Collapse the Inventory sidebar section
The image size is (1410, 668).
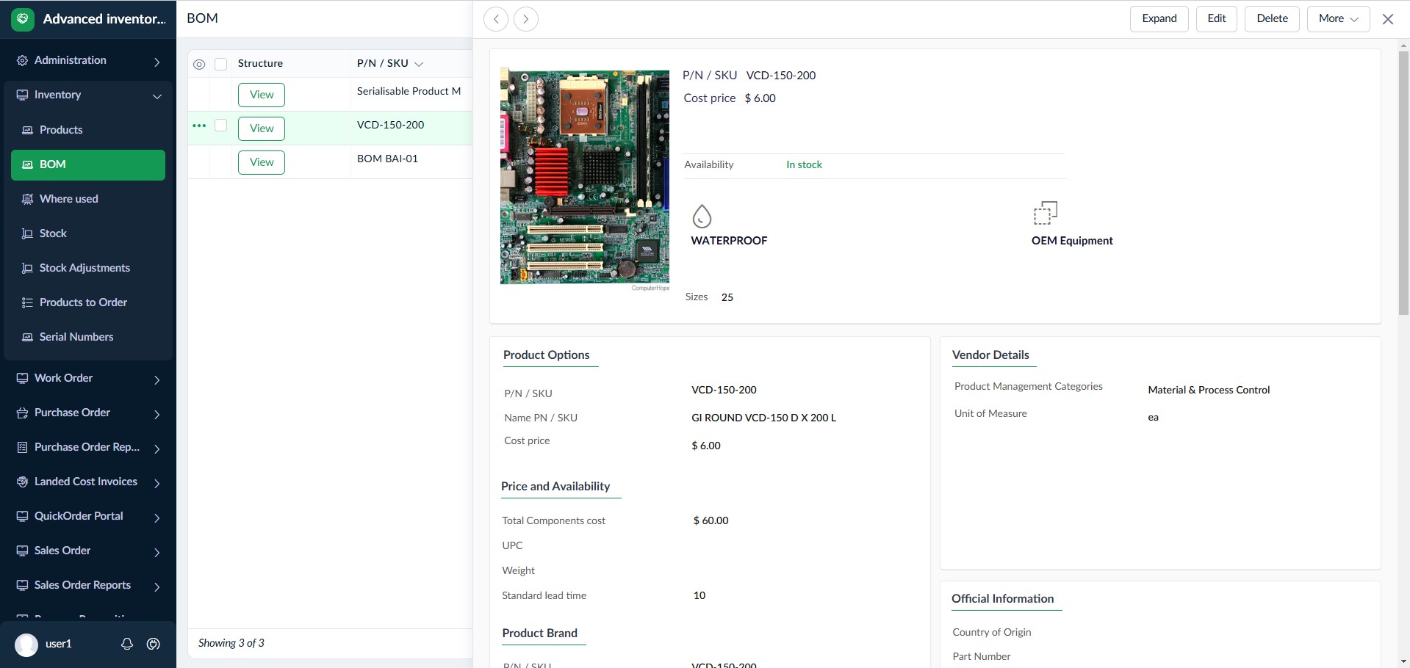pos(157,96)
